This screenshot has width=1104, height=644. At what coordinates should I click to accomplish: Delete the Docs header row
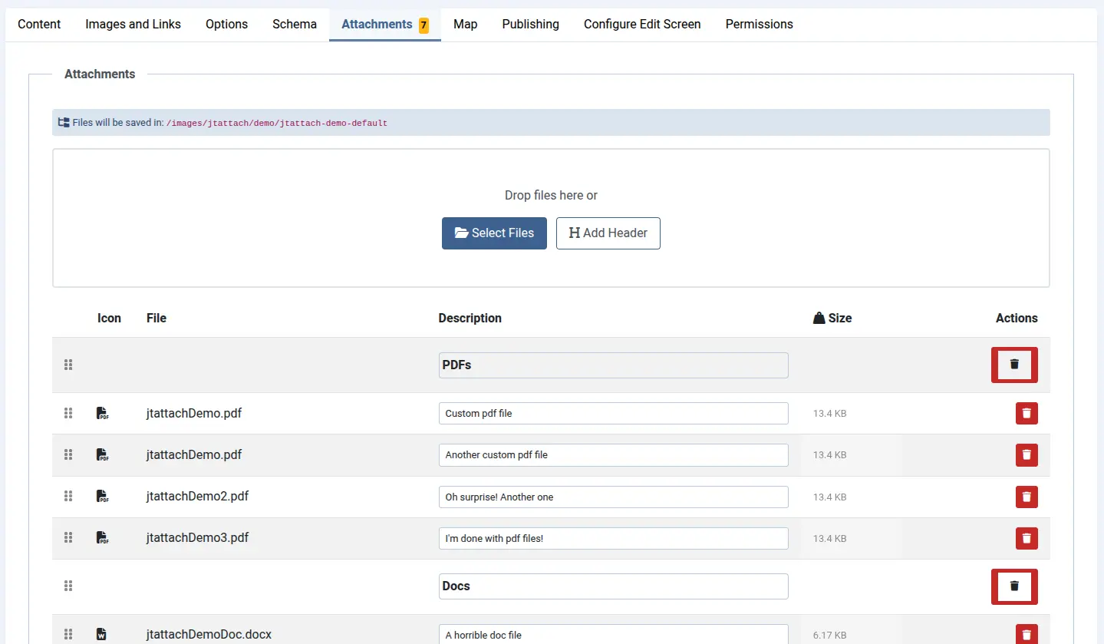[1014, 586]
